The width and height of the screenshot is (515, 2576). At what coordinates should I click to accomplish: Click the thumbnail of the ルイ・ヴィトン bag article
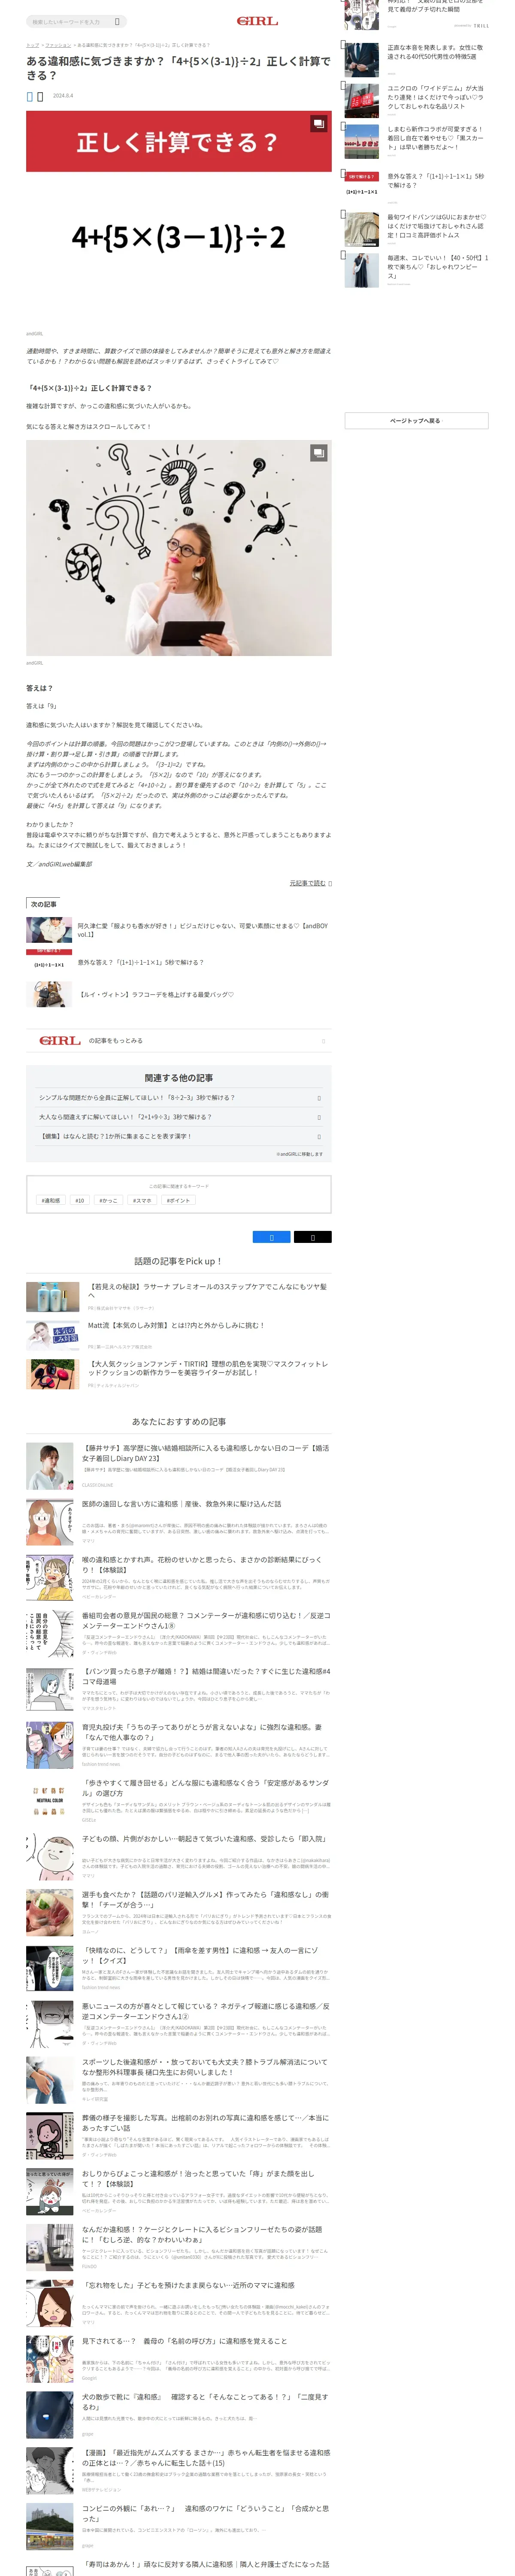point(49,994)
